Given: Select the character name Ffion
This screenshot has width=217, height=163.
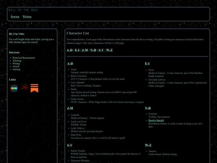Looking at the screenshot, I should [x=151, y=70].
